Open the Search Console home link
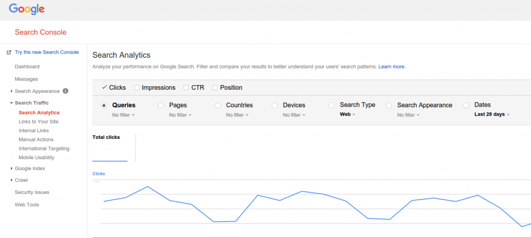The width and height of the screenshot is (531, 238). tap(40, 32)
